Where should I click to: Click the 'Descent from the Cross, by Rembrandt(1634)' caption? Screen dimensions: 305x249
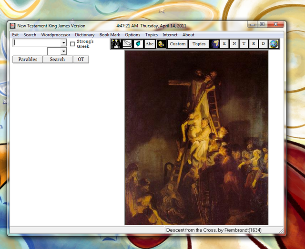pos(214,230)
